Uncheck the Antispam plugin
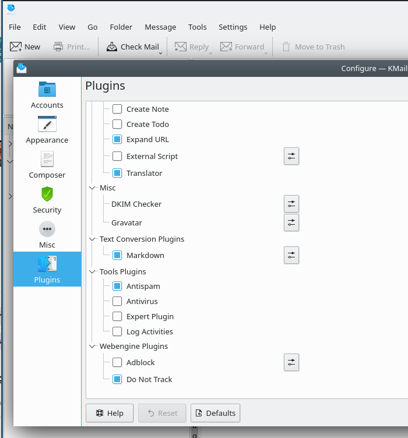408x438 pixels. pos(117,286)
